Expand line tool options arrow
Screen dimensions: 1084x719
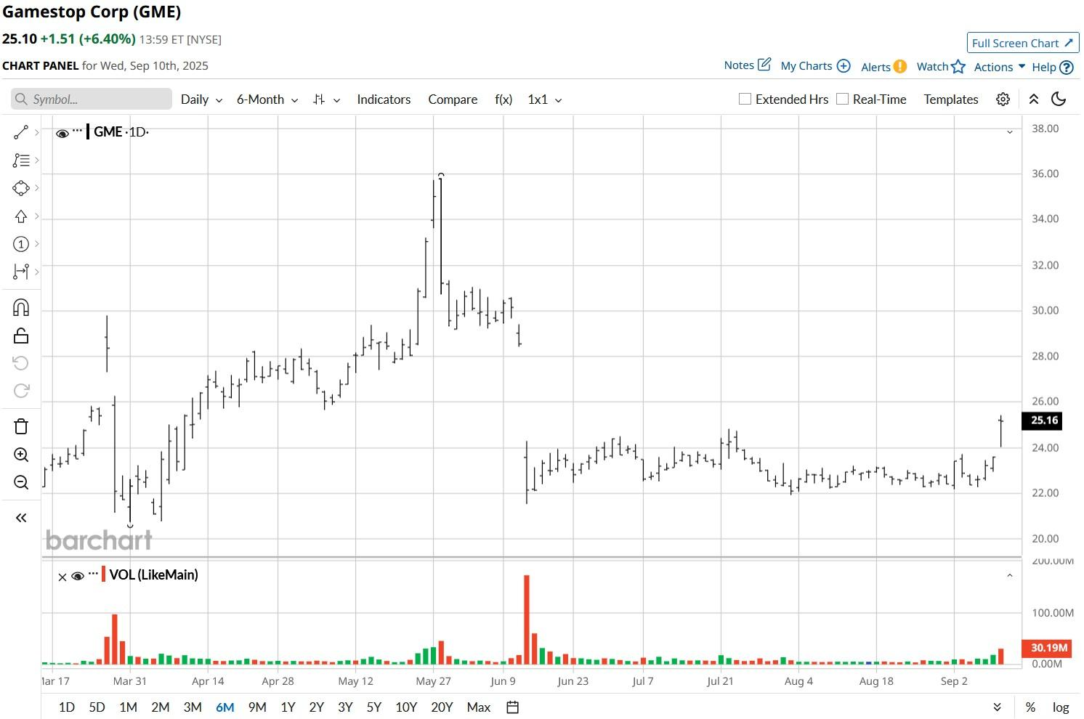pos(36,132)
